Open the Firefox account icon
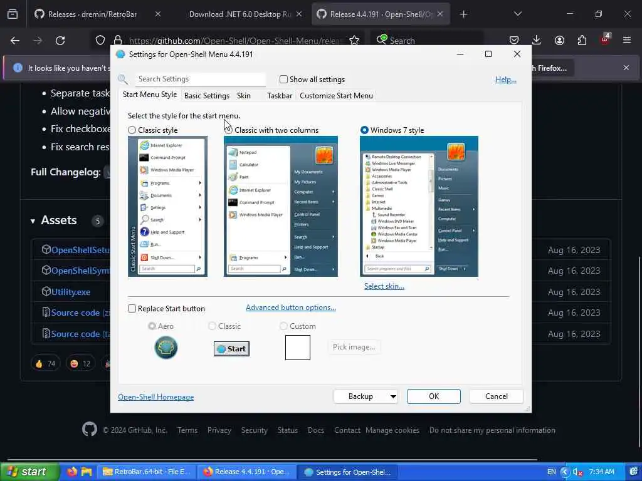Image resolution: width=642 pixels, height=481 pixels. click(x=559, y=40)
